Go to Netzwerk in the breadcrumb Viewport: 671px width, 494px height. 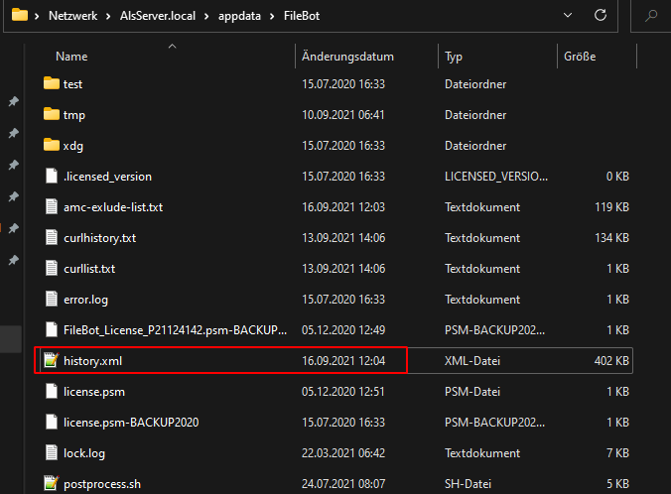pos(72,16)
